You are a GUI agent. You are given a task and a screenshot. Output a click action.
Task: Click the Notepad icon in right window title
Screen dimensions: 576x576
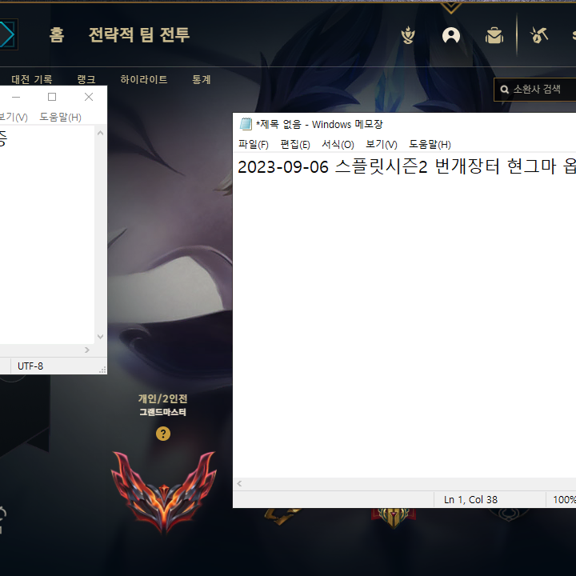(246, 124)
